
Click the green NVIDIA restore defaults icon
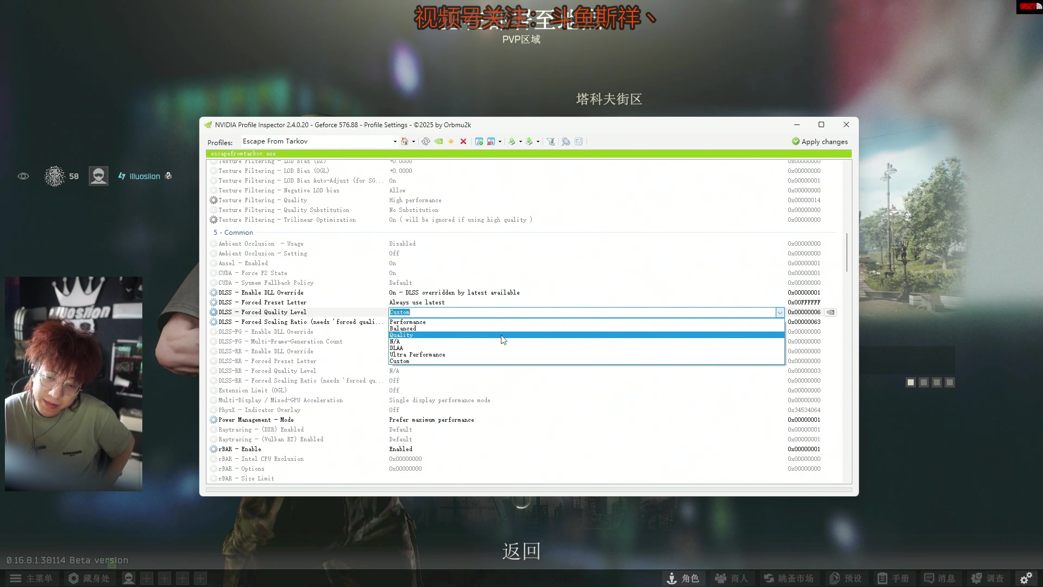pos(438,141)
